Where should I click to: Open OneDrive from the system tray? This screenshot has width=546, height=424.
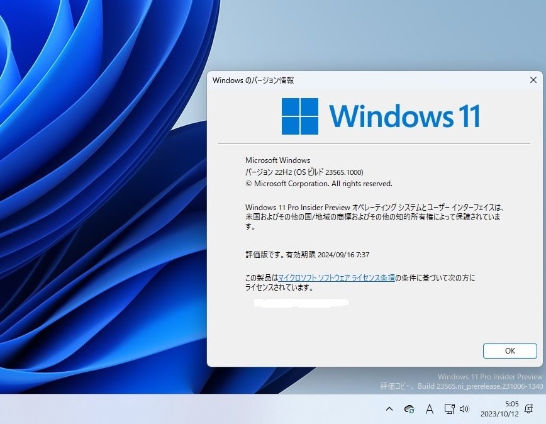click(x=409, y=409)
